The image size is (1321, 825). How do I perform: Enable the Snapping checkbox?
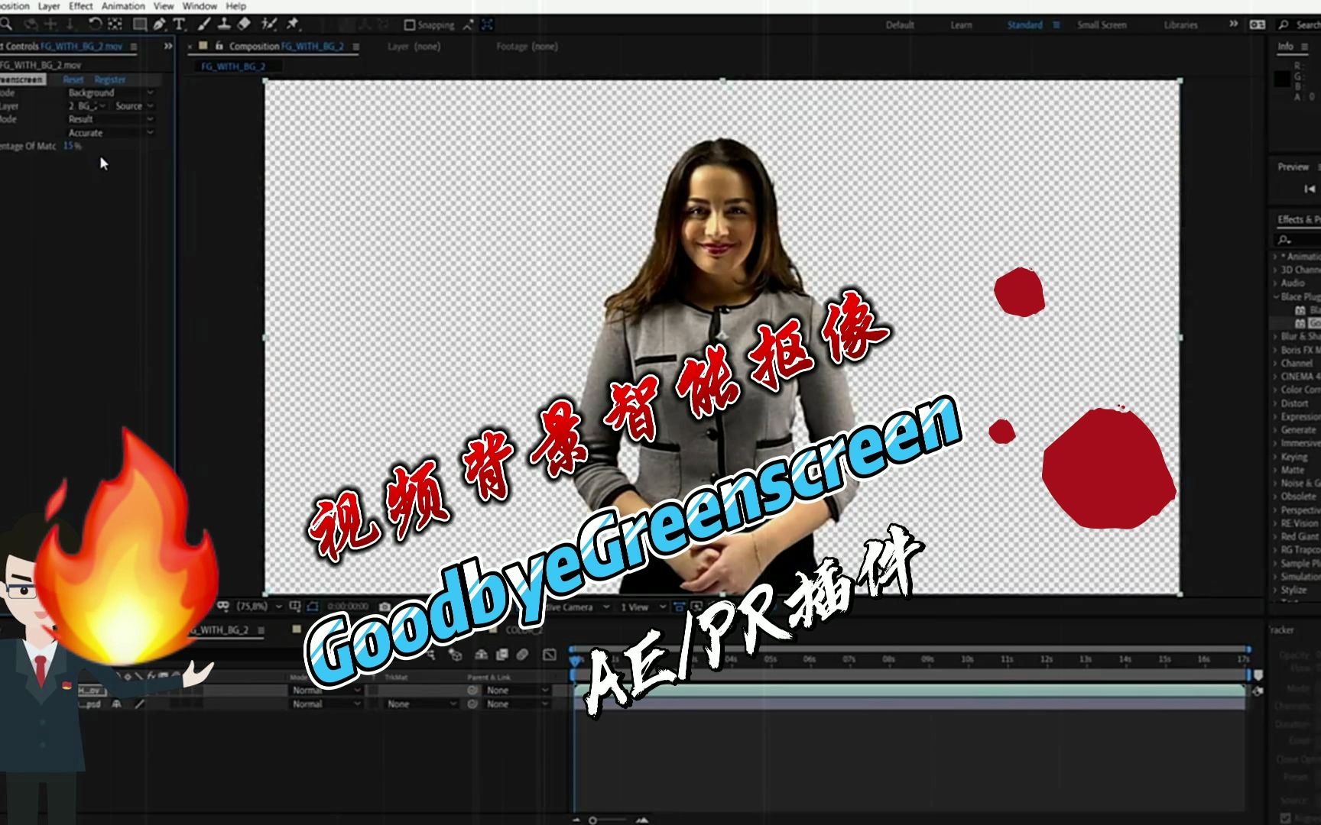click(410, 25)
